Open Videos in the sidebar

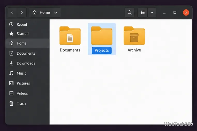coord(27,93)
